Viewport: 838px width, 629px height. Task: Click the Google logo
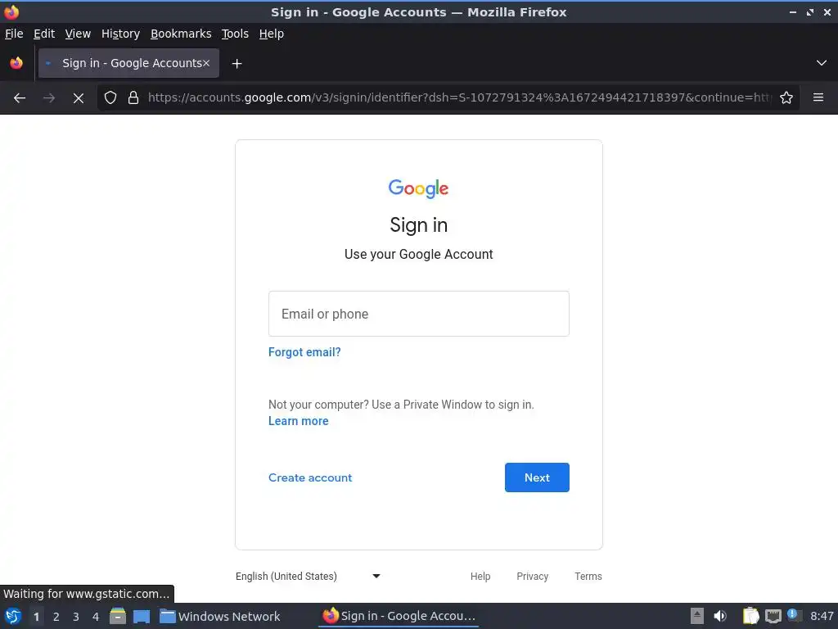pyautogui.click(x=418, y=188)
